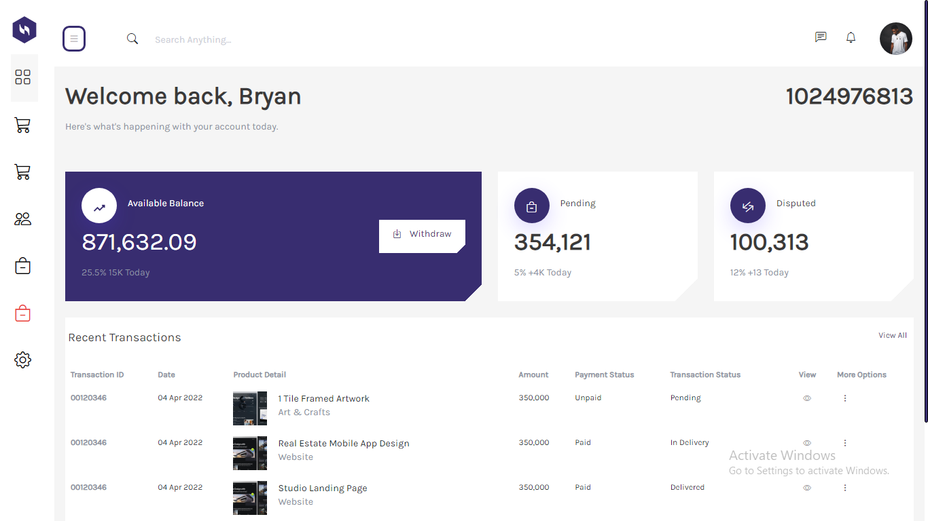
Task: Open the user profile avatar
Action: pos(896,39)
